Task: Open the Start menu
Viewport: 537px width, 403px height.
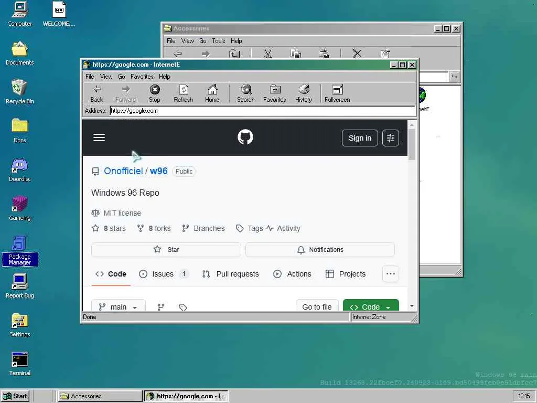Action: click(x=15, y=396)
